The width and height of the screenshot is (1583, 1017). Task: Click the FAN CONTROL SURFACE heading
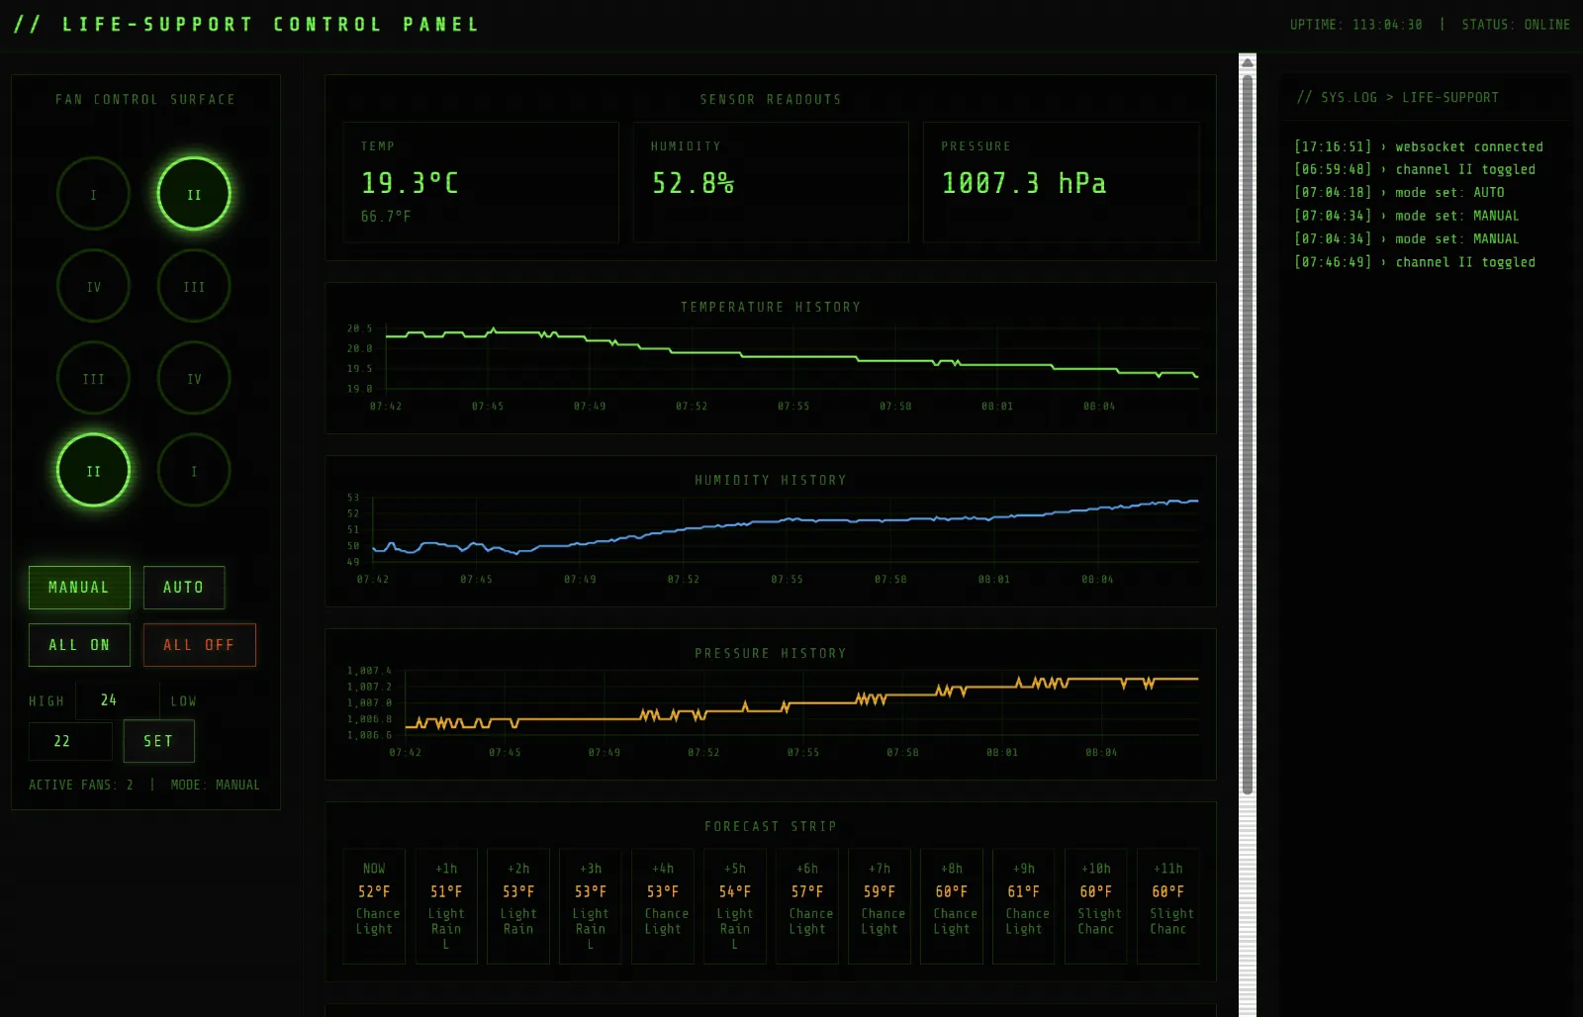(145, 99)
